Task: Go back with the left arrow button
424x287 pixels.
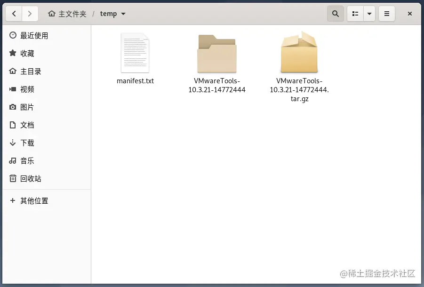Action: [14, 14]
